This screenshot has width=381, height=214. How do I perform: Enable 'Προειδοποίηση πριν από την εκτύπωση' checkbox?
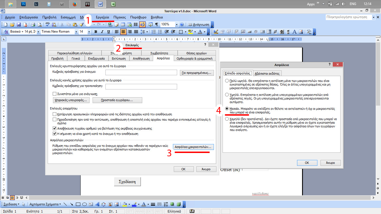click(x=54, y=120)
